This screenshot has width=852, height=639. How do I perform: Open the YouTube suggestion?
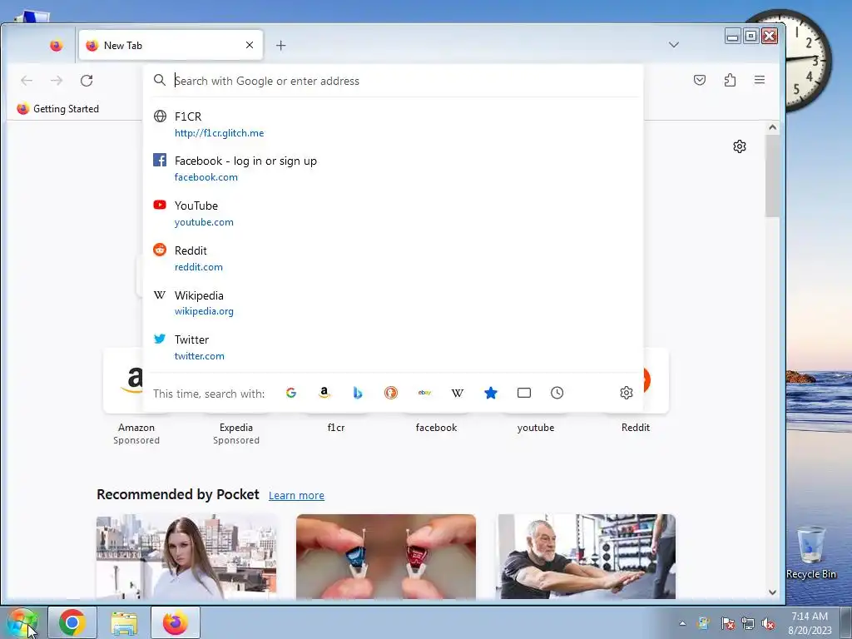click(x=394, y=214)
